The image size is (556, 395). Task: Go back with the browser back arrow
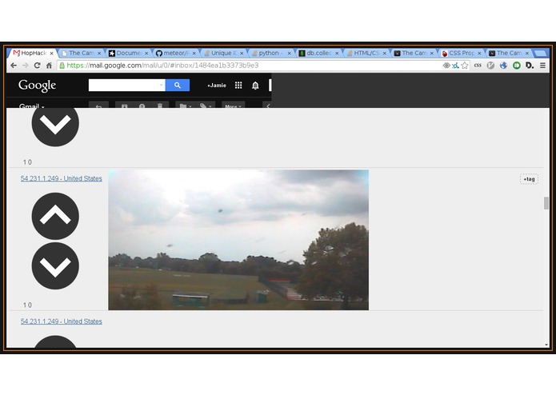click(14, 66)
